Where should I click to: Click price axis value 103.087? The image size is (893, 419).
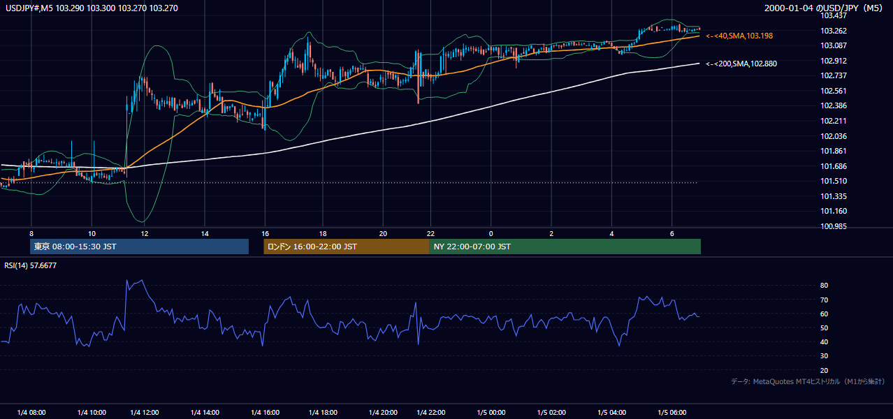point(834,45)
